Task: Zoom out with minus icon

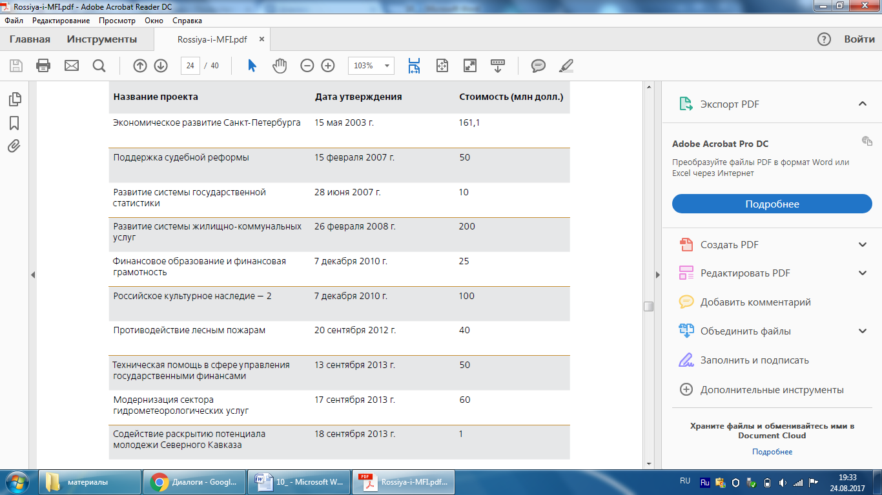Action: click(x=307, y=66)
